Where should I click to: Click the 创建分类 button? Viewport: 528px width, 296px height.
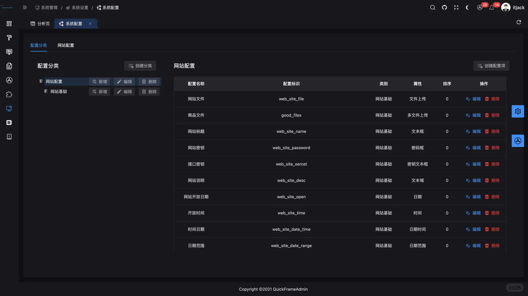click(140, 66)
